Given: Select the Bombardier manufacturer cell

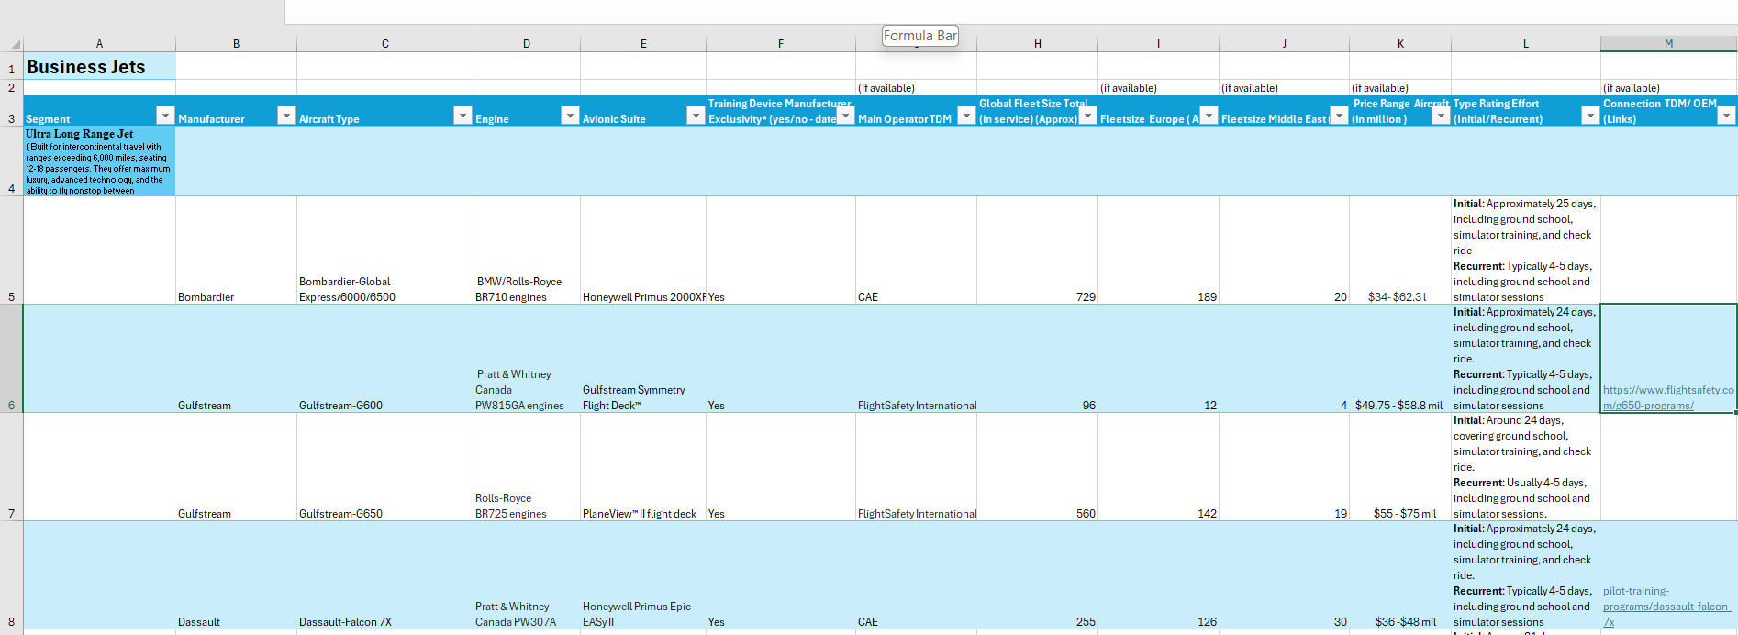Looking at the screenshot, I should coord(236,251).
